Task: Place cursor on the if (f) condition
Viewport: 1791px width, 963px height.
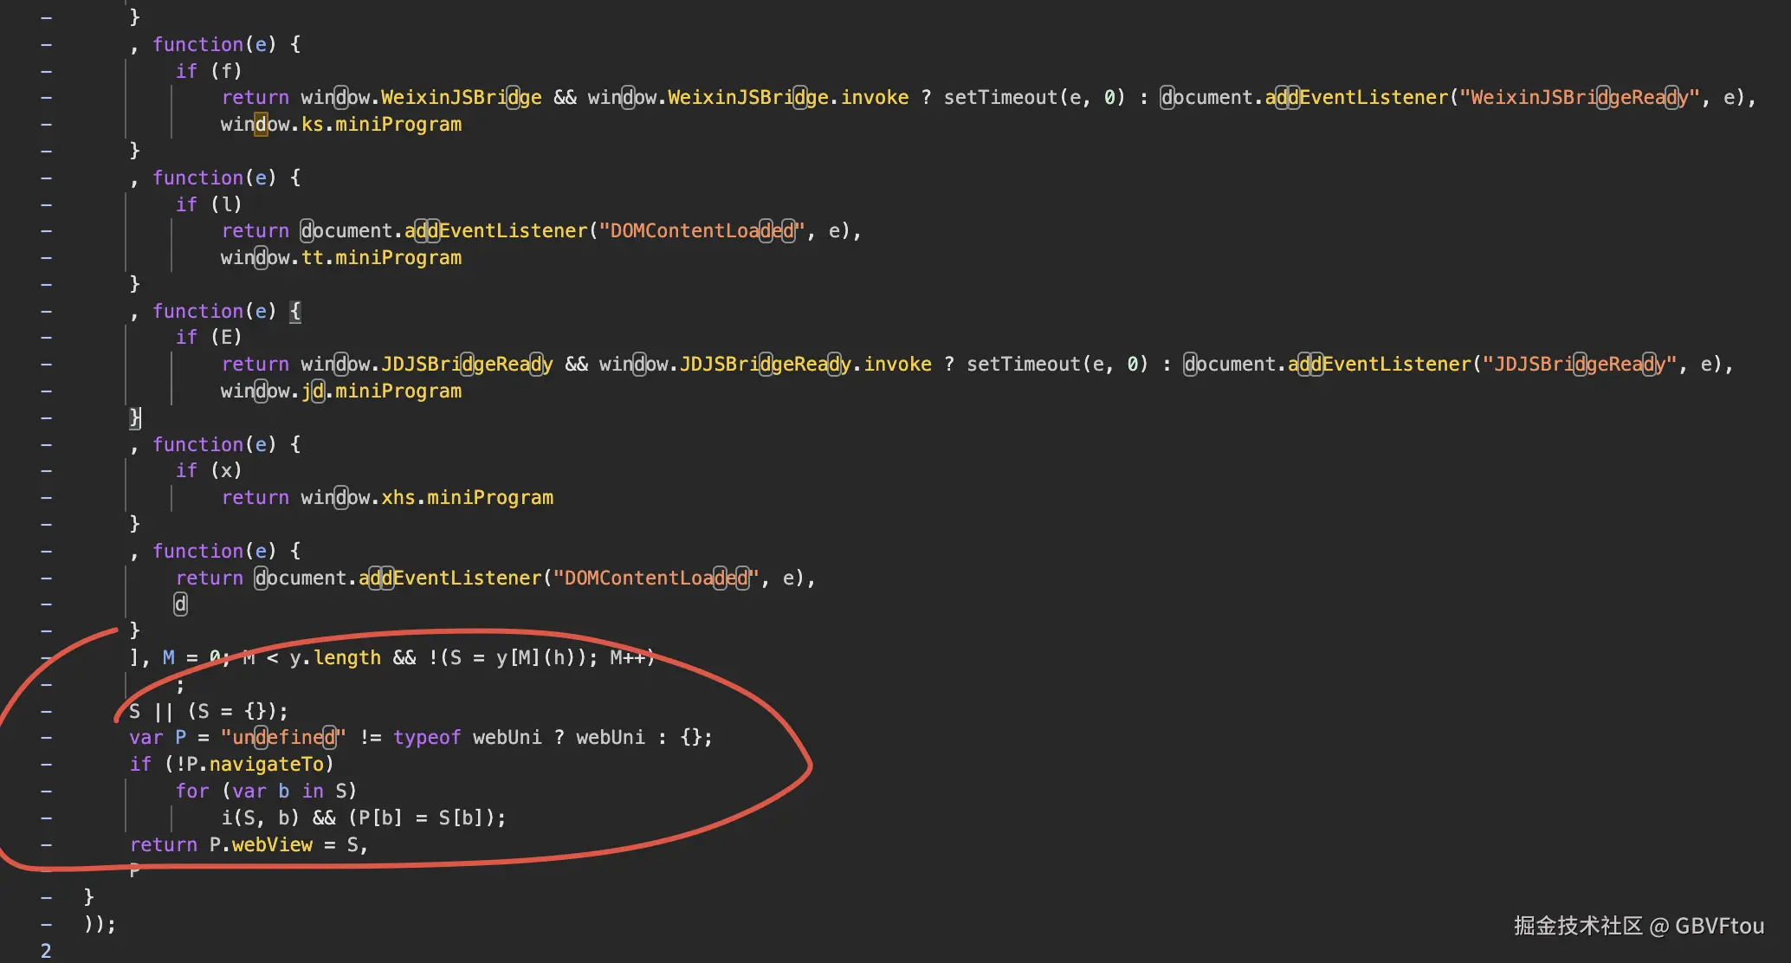Action: [209, 71]
